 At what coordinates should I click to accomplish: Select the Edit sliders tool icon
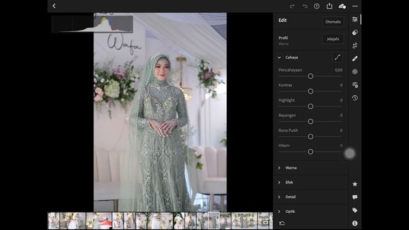pos(355,19)
